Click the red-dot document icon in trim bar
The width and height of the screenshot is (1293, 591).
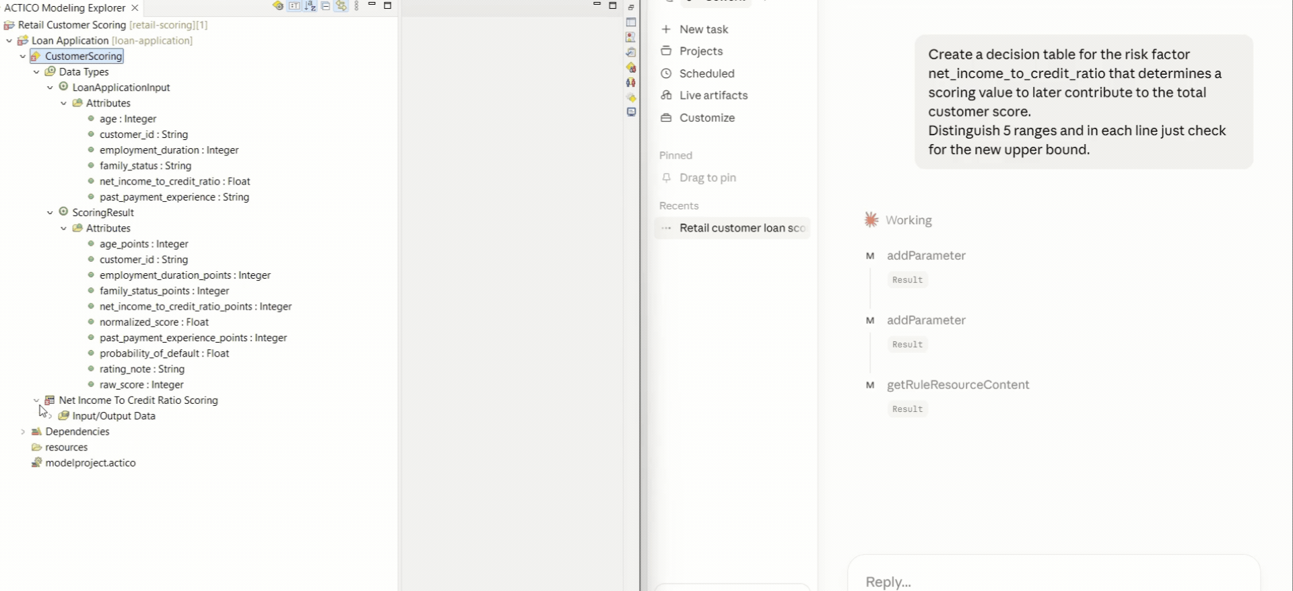[x=631, y=37]
